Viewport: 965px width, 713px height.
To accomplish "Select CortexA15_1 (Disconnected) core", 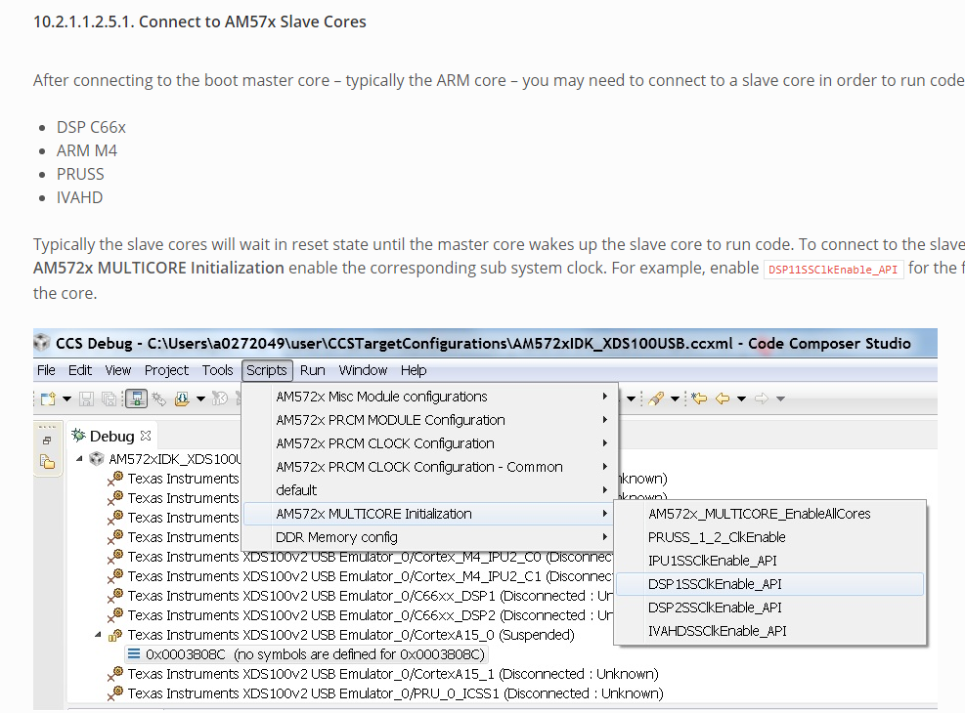I will click(x=393, y=674).
